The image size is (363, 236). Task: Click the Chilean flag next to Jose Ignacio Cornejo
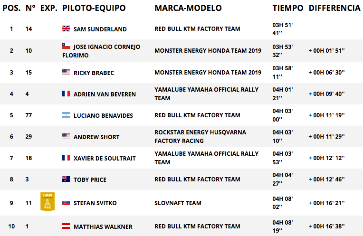point(66,46)
